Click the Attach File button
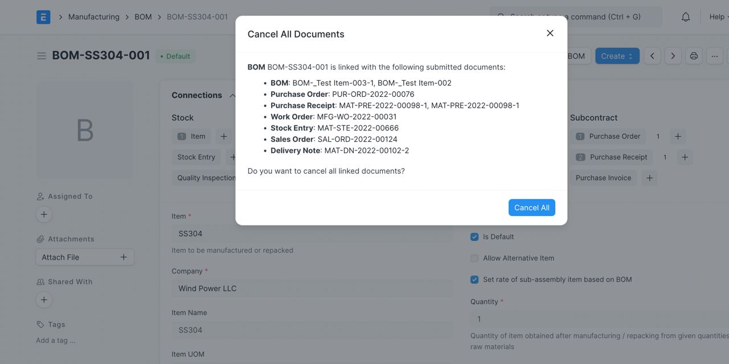729x364 pixels. (x=84, y=257)
